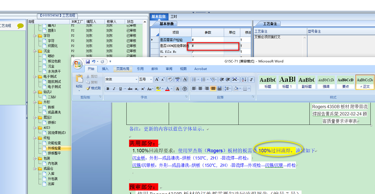The image size is (375, 194).
Task: Center the paragraph text
Action: pos(200,89)
